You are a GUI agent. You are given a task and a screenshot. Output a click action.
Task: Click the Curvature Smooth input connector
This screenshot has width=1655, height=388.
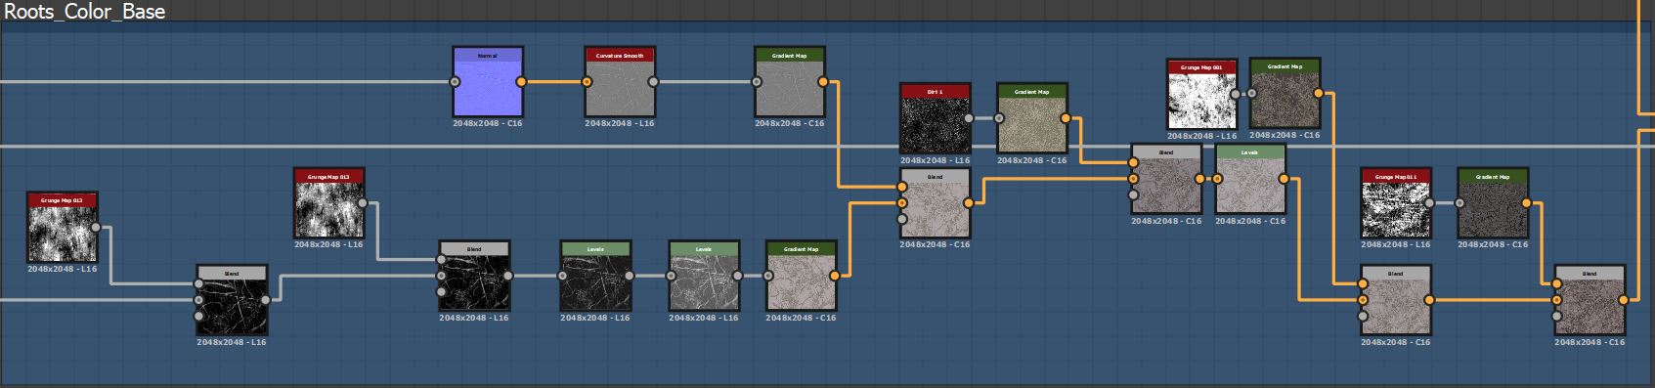[587, 82]
